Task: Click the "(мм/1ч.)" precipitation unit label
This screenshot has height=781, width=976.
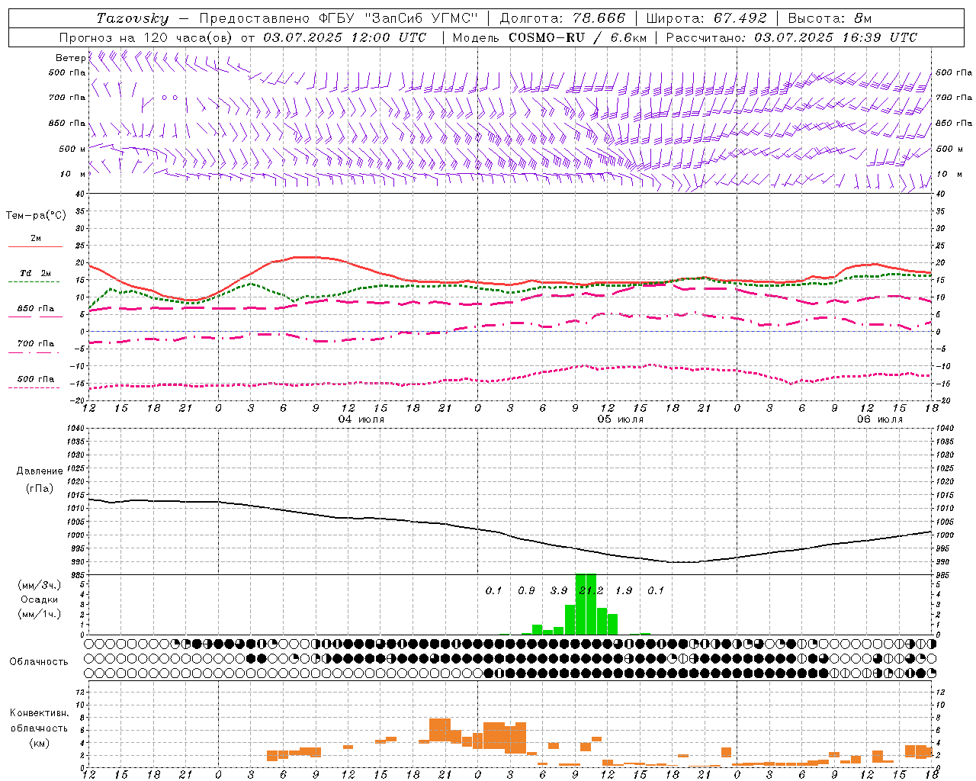Action: pyautogui.click(x=40, y=613)
